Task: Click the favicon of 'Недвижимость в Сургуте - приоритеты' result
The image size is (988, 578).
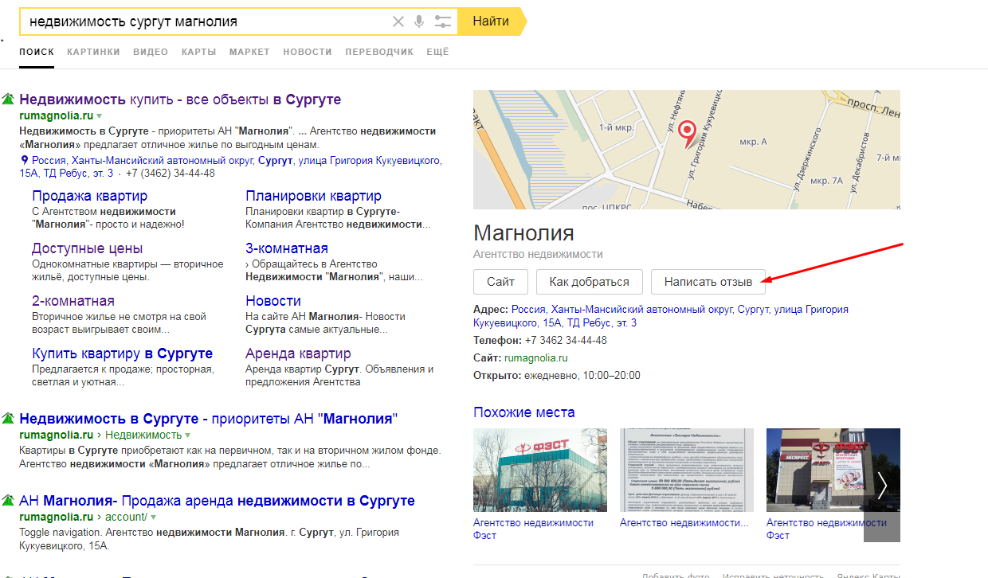Action: coord(9,419)
